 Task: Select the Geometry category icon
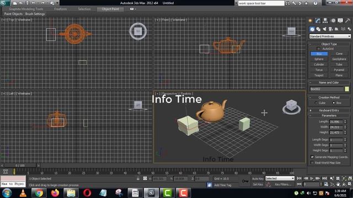coord(312,29)
